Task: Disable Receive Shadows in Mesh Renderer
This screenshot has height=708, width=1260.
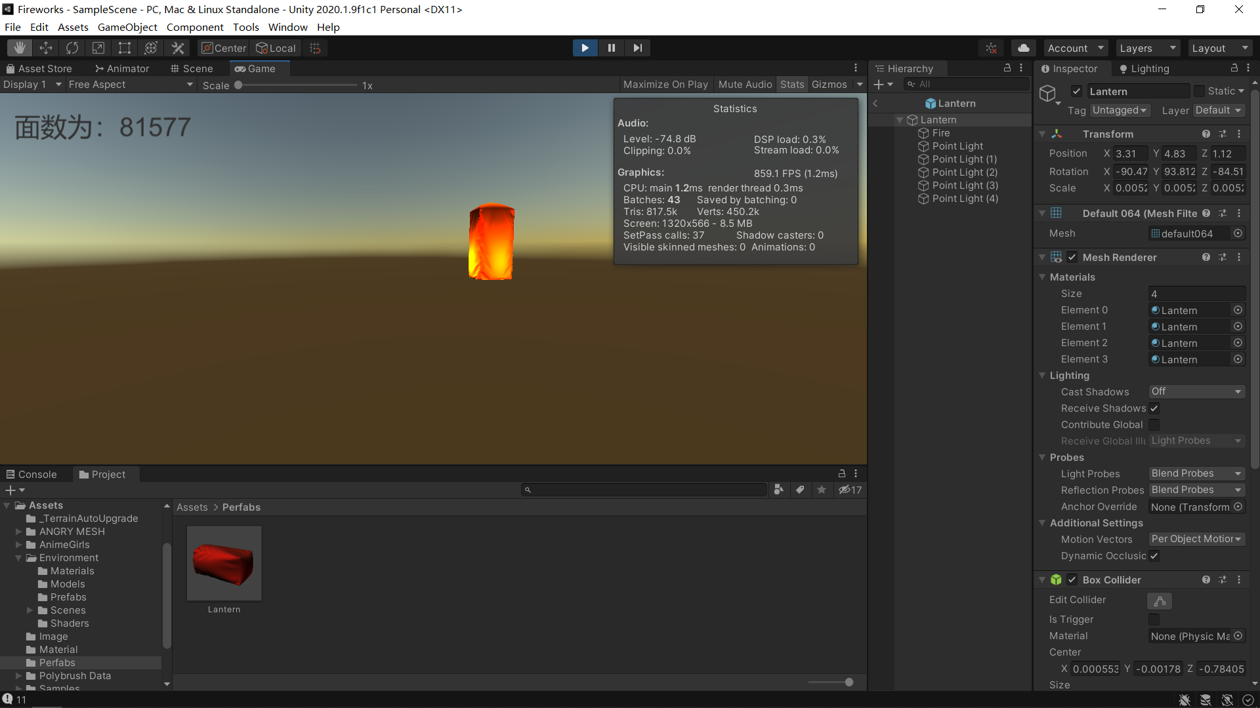Action: 1154,408
